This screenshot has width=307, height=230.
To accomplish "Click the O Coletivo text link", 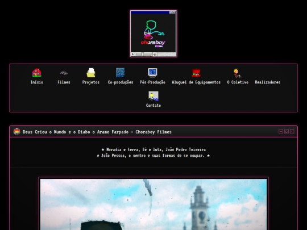I will coord(238,82).
